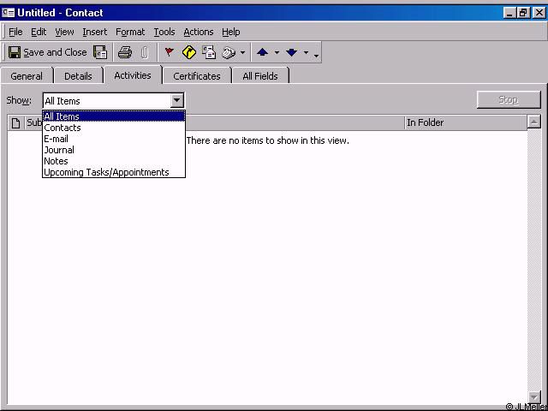Click the Save and Close button
The image size is (548, 411).
[x=48, y=52]
